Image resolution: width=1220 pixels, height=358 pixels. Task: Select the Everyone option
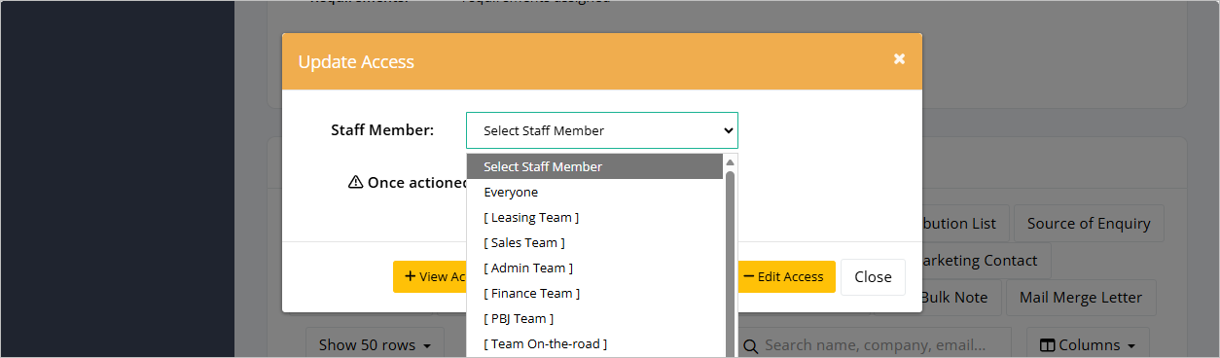coord(594,192)
